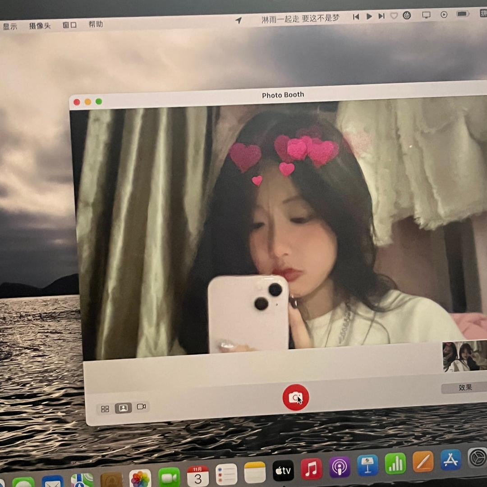Open the 效果 effects panel
The height and width of the screenshot is (487, 487).
pos(464,388)
